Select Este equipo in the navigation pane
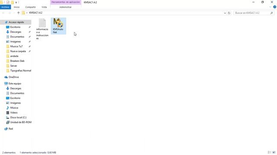The width and height of the screenshot is (277, 155). coord(15,84)
